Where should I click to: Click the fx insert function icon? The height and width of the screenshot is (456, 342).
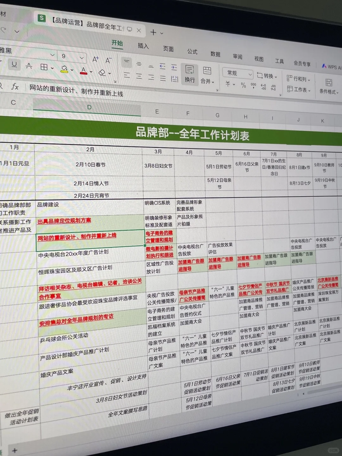pos(15,86)
